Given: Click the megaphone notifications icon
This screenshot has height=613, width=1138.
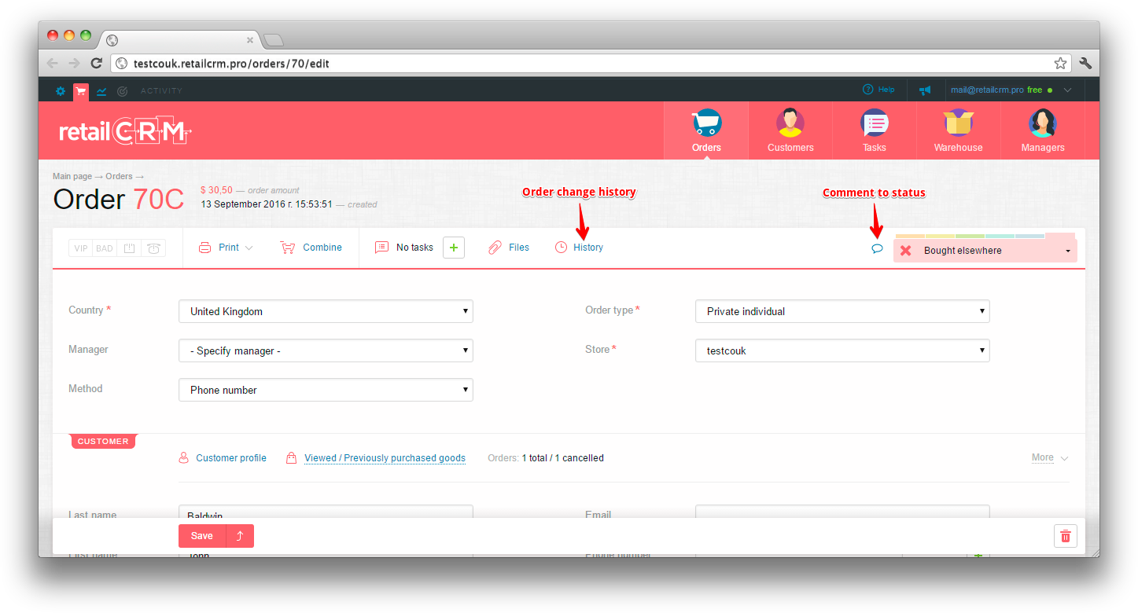Looking at the screenshot, I should pos(925,90).
